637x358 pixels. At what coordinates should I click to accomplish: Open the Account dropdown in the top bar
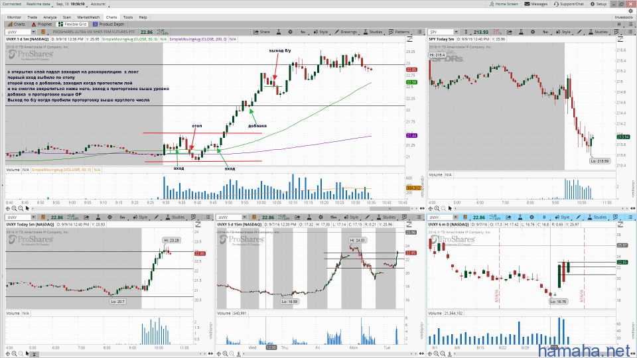pyautogui.click(x=99, y=4)
